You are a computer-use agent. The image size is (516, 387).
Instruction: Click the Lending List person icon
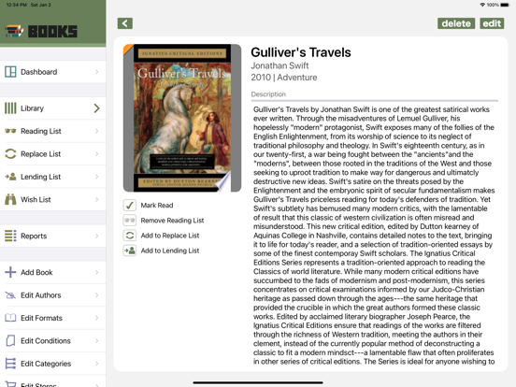point(10,177)
